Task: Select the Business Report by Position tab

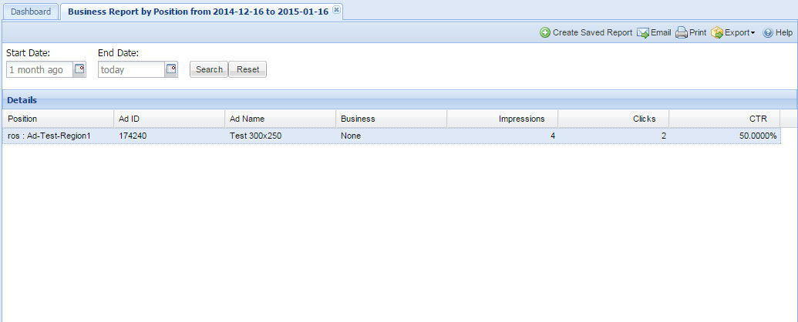Action: tap(198, 12)
